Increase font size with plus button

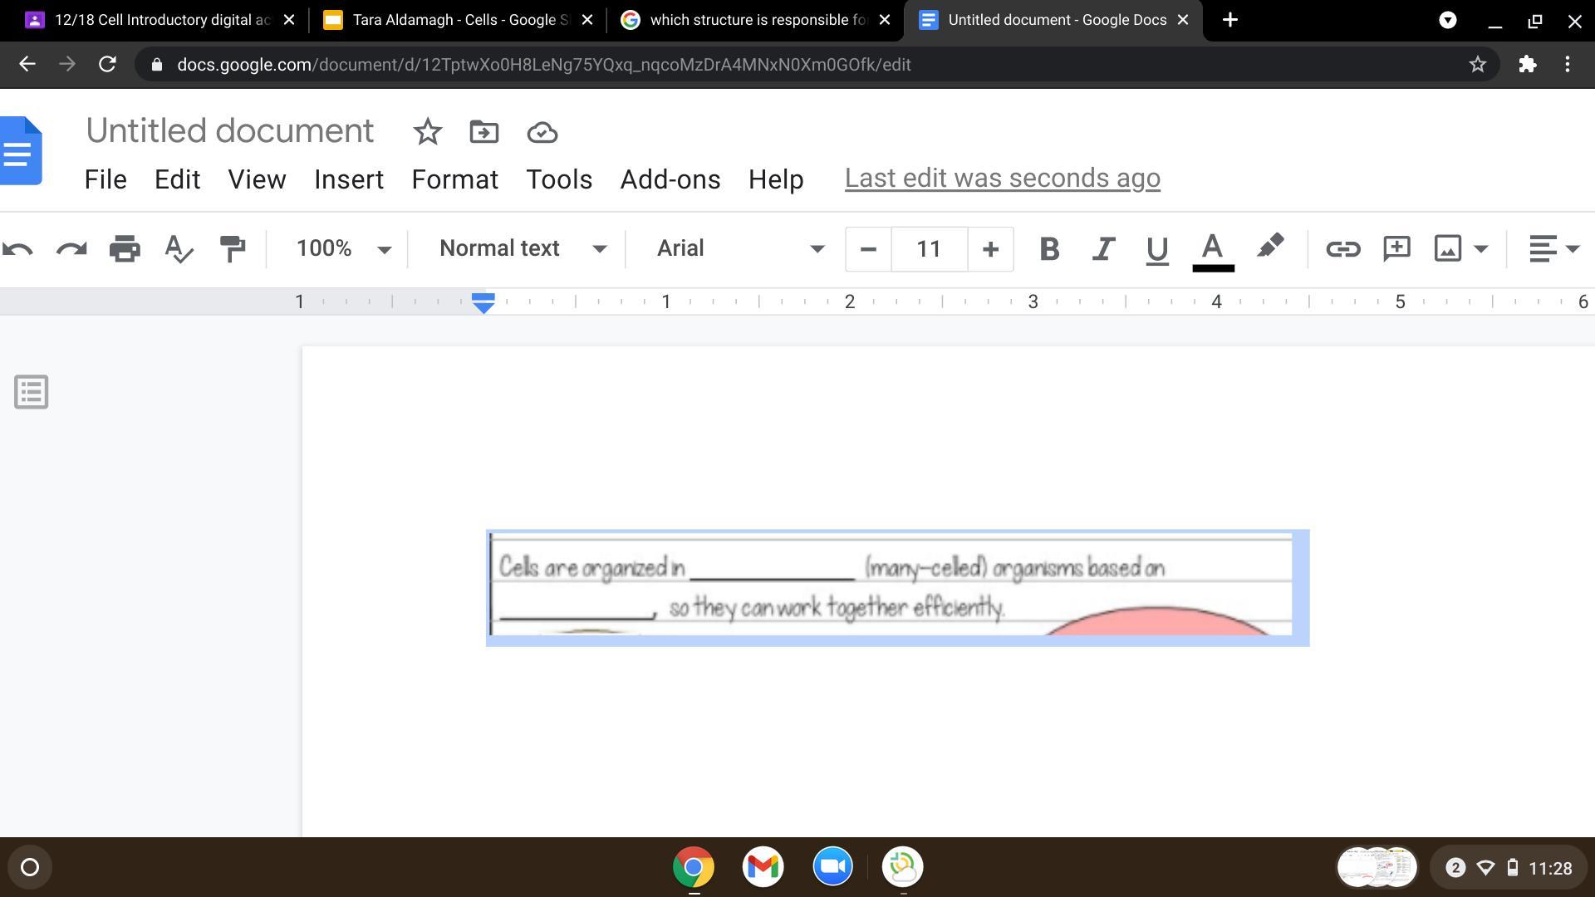coord(990,249)
